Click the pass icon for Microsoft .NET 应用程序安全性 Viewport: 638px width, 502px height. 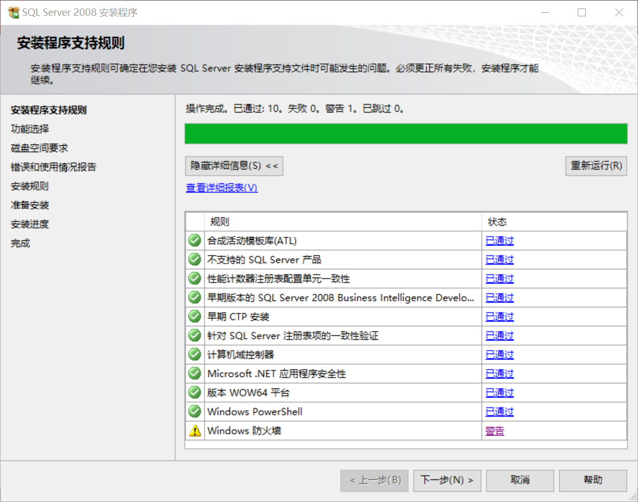(194, 373)
